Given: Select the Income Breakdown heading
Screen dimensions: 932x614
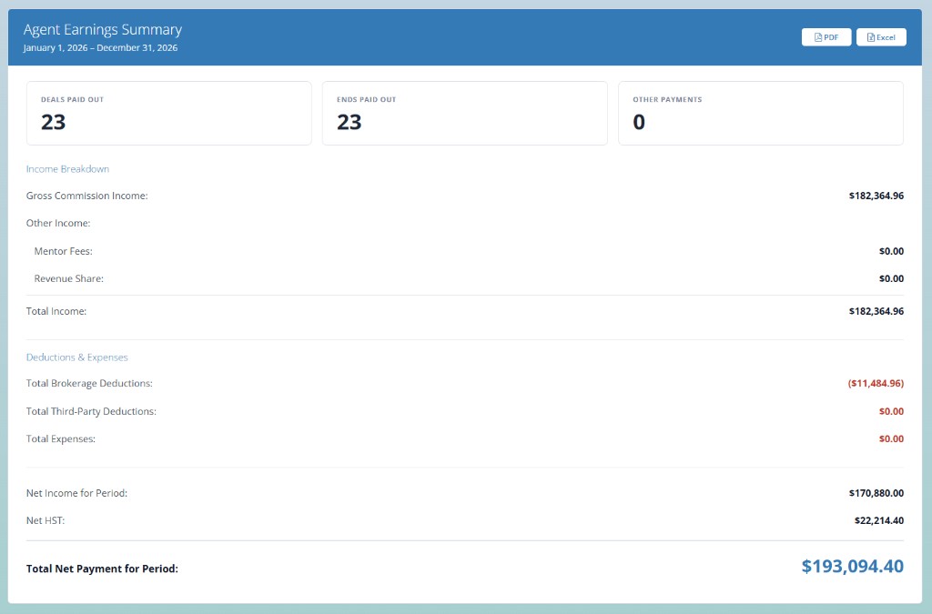Looking at the screenshot, I should 67,168.
